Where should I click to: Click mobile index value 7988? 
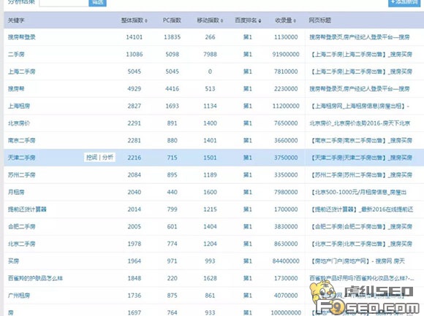click(210, 54)
